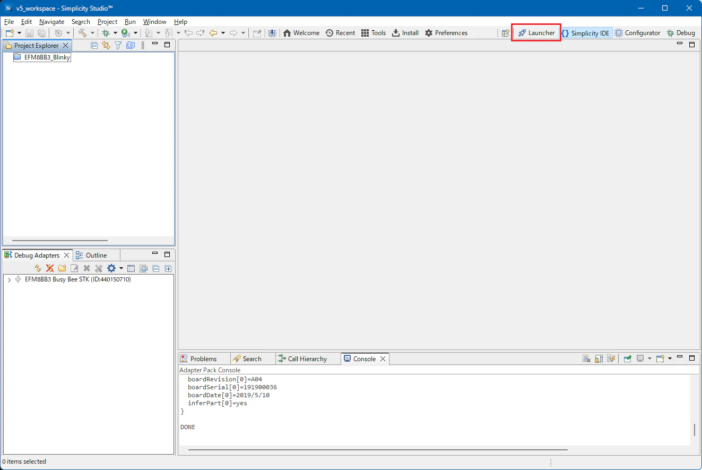Open the Run configurations dropdown arrow
Image resolution: width=702 pixels, height=470 pixels.
pos(135,33)
